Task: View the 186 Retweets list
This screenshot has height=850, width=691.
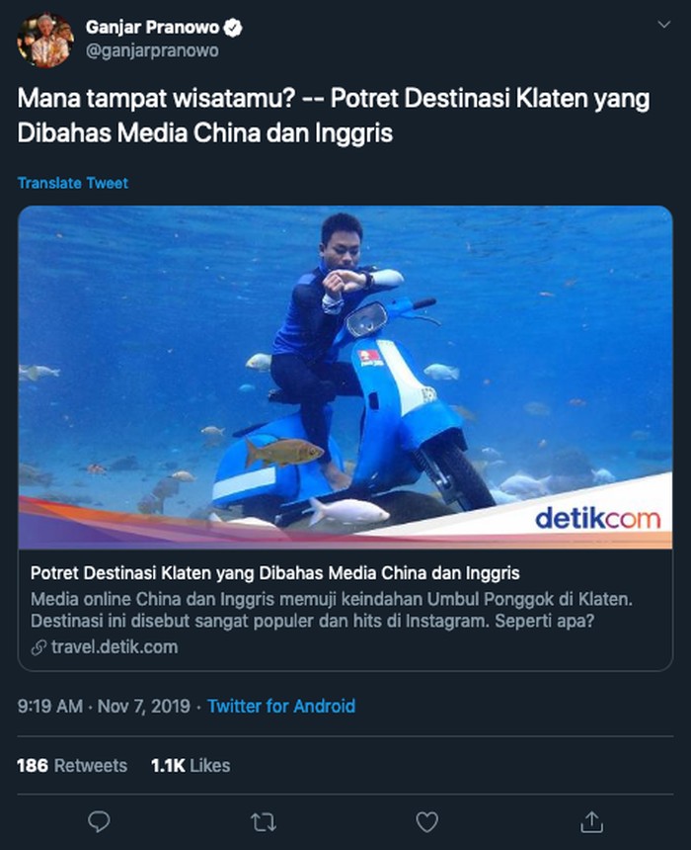Action: (x=72, y=765)
